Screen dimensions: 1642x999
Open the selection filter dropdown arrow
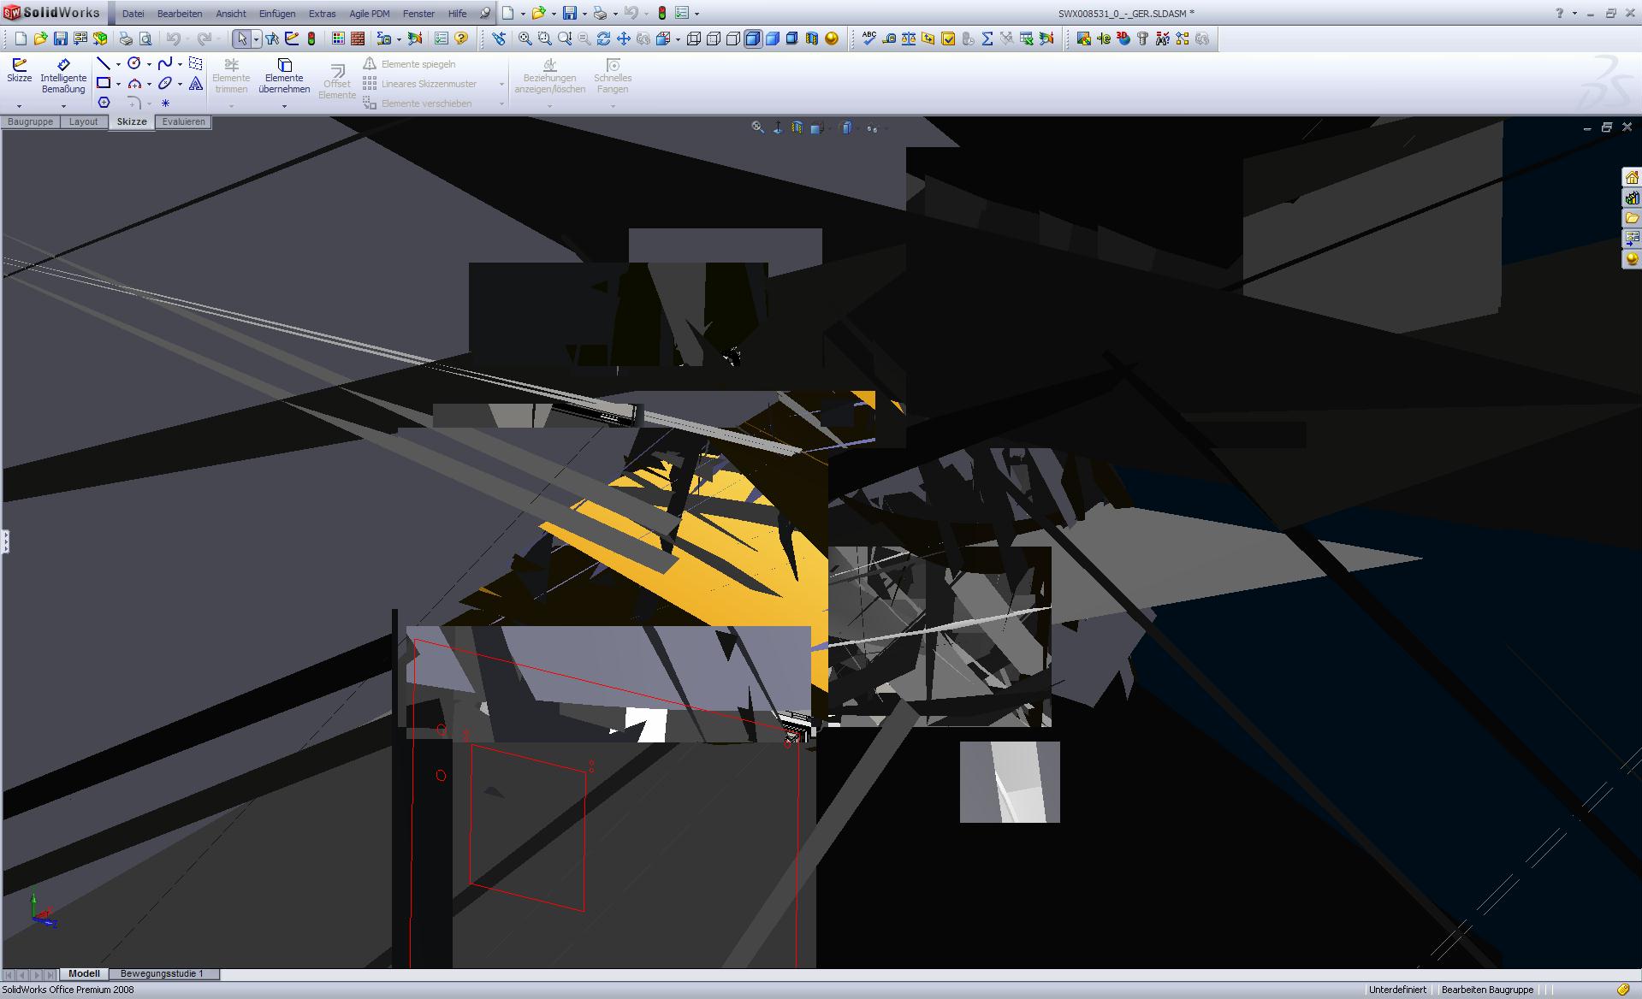255,39
